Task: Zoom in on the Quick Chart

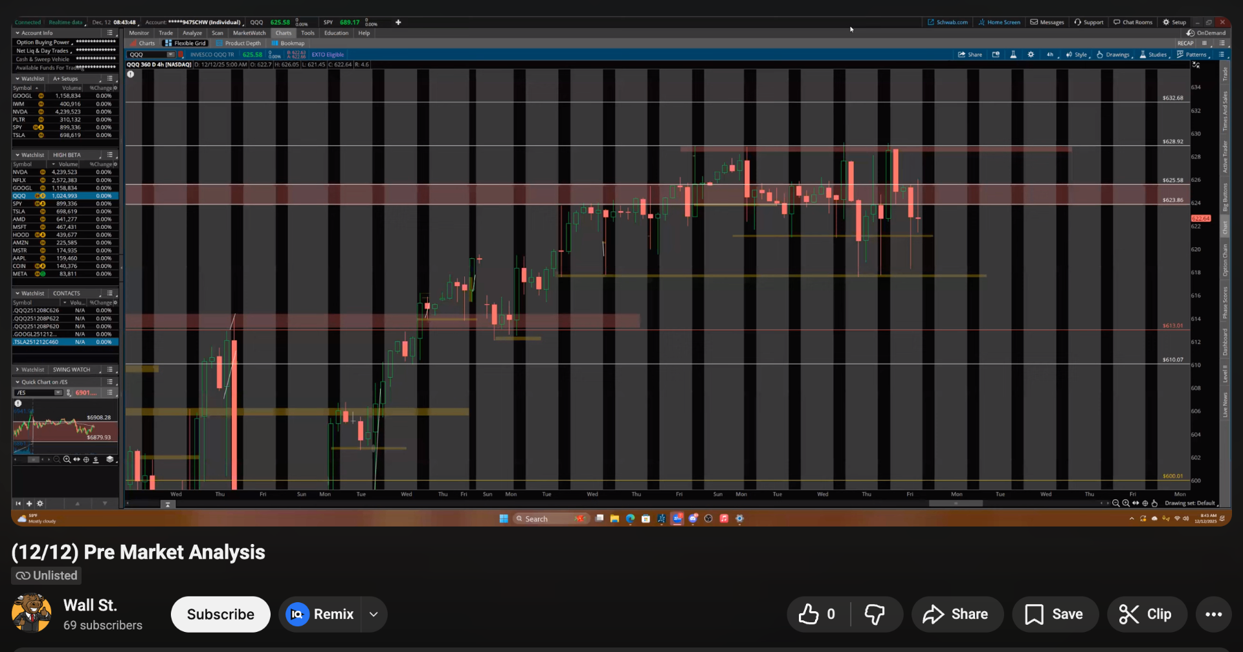Action: coord(67,459)
